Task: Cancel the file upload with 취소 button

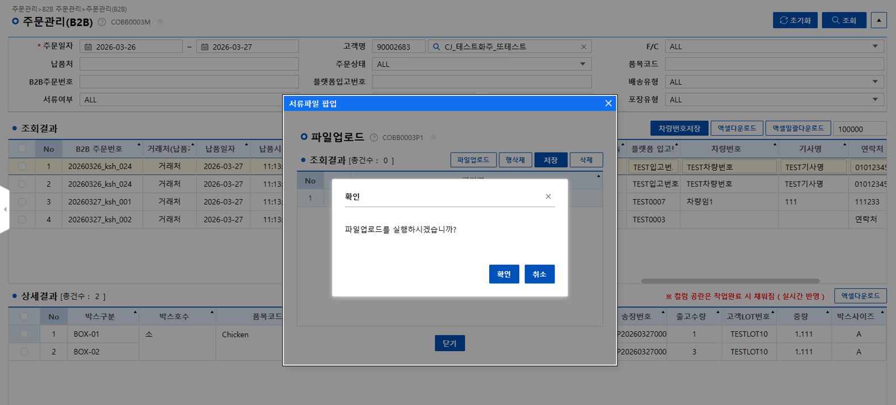Action: [540, 274]
